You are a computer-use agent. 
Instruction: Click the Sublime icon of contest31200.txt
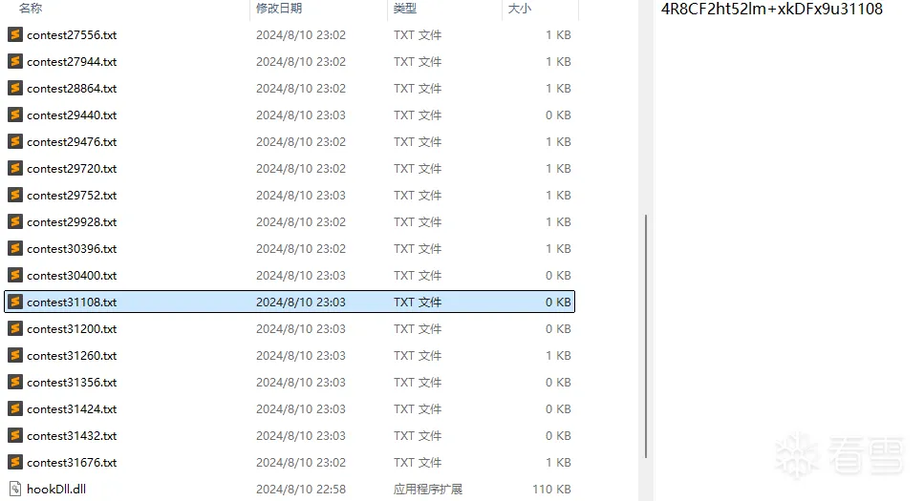[15, 328]
